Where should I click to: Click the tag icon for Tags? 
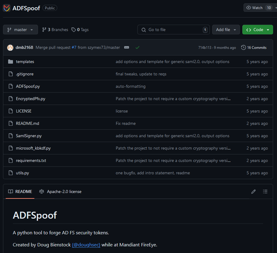tap(74, 30)
